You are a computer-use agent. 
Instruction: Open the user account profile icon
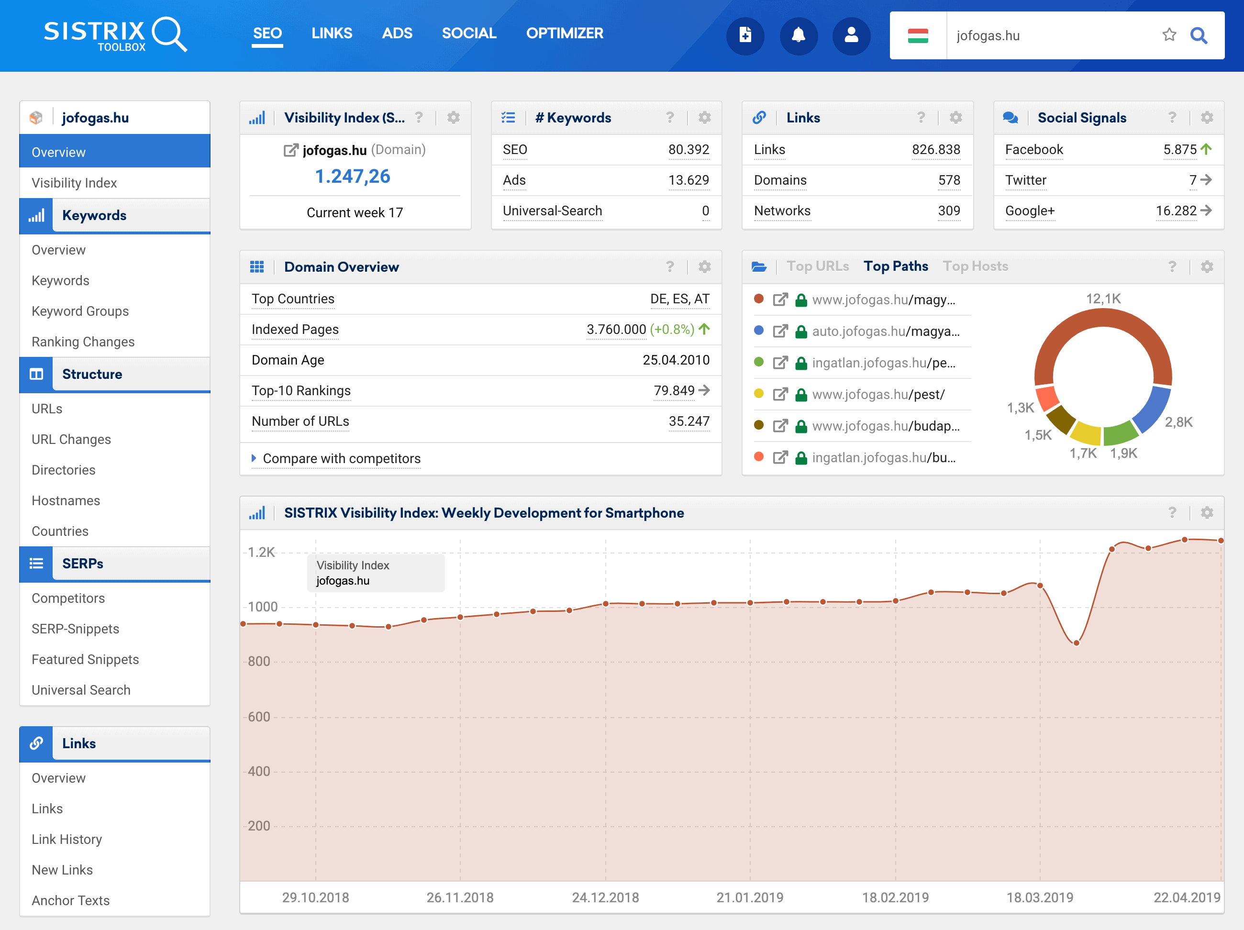(851, 35)
